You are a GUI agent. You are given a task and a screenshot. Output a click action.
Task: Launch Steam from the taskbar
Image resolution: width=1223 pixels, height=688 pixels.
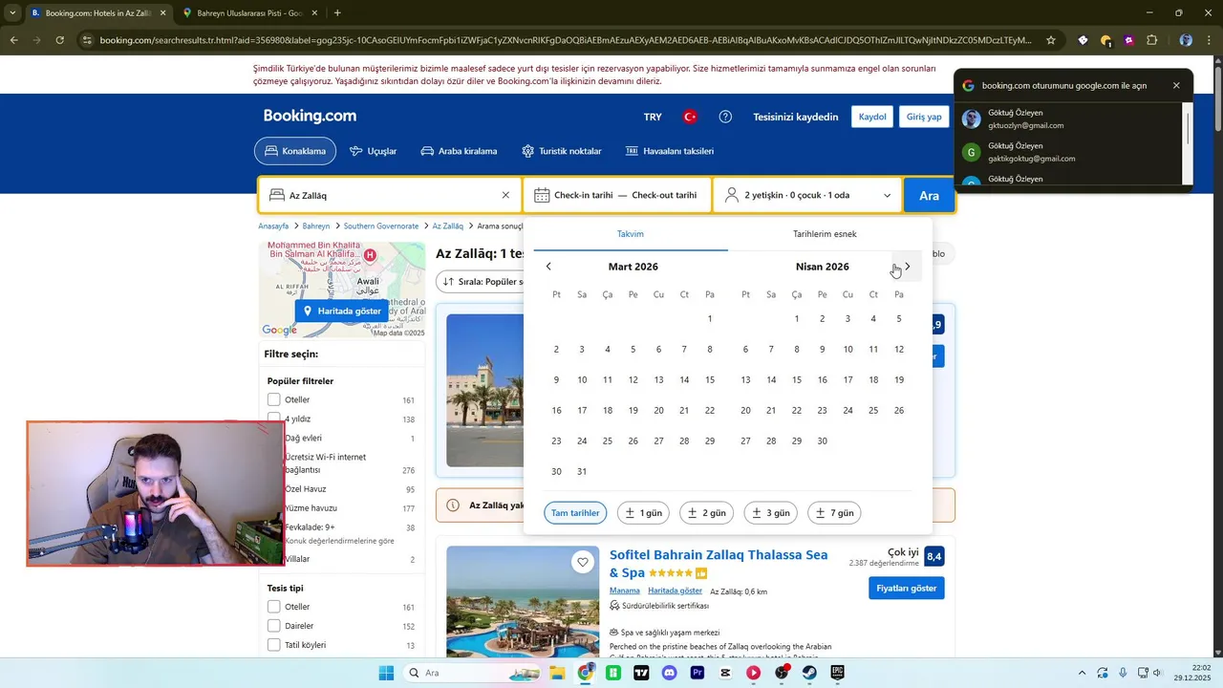click(x=809, y=673)
